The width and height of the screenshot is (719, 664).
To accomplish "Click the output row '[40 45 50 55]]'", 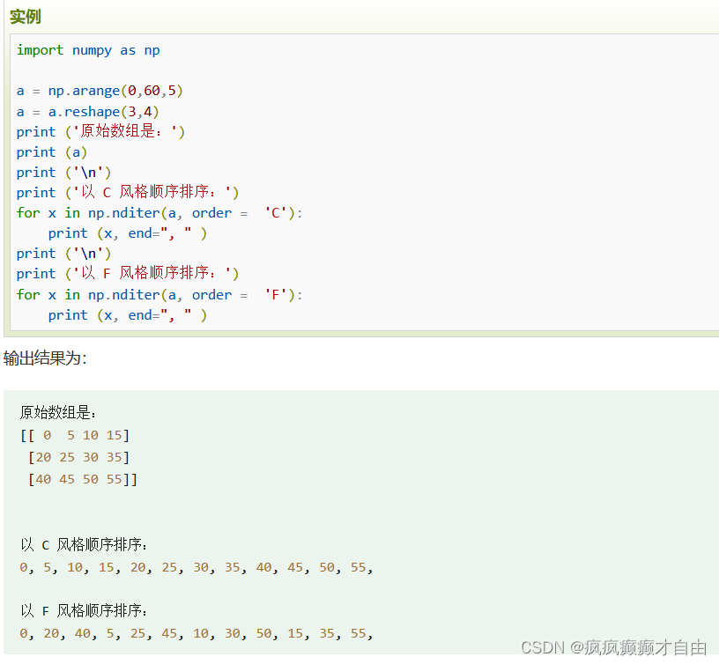I will tap(83, 479).
